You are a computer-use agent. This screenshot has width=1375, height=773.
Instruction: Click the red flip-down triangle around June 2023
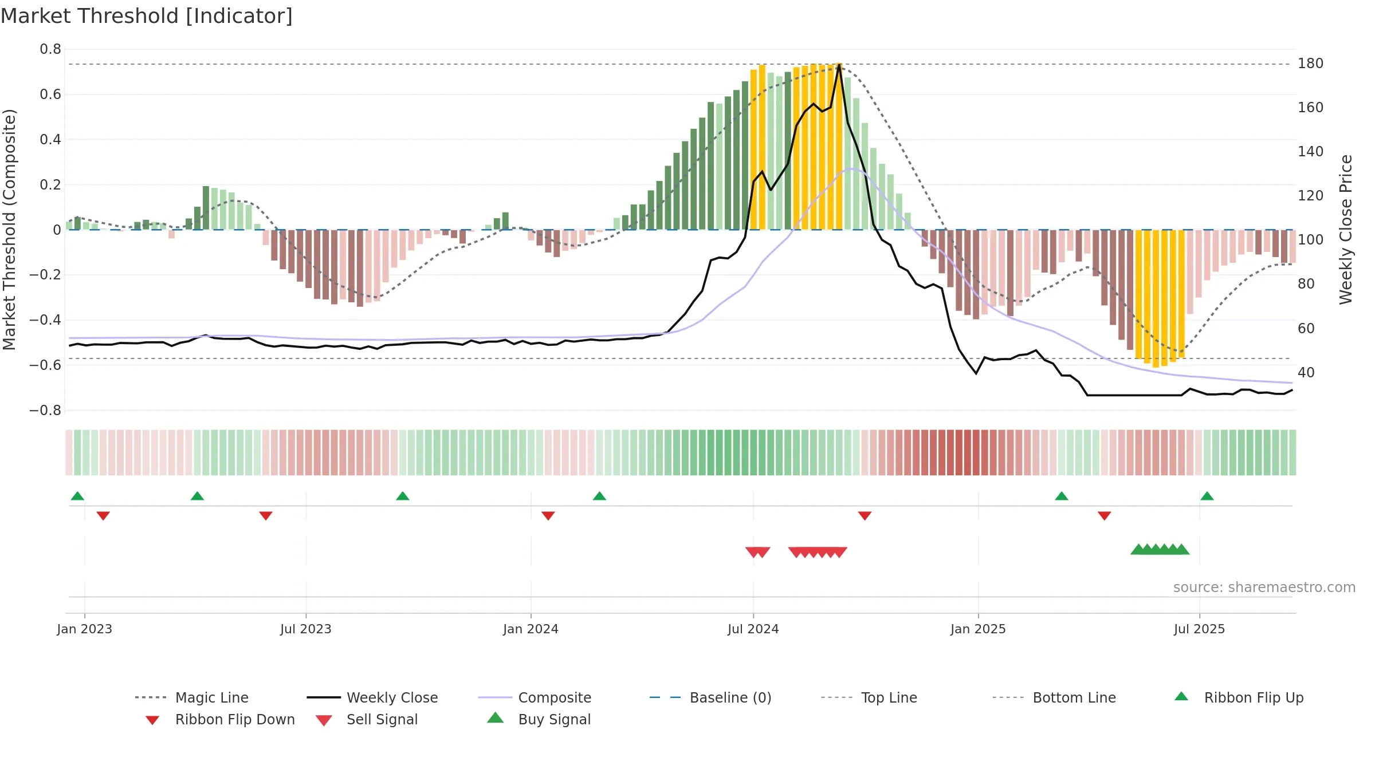(x=266, y=516)
